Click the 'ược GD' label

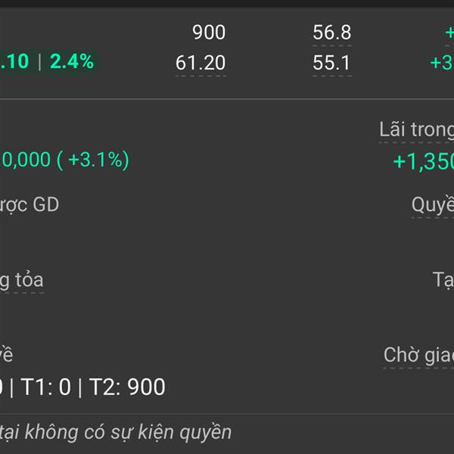[x=30, y=205]
